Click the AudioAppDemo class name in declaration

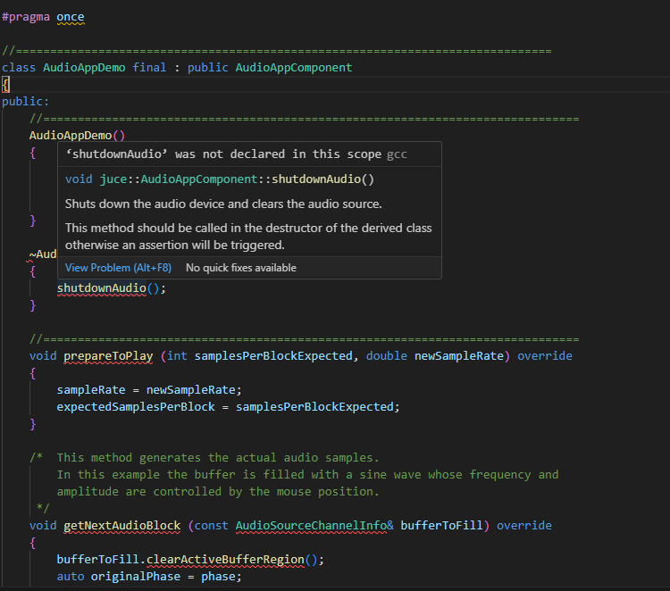(84, 68)
